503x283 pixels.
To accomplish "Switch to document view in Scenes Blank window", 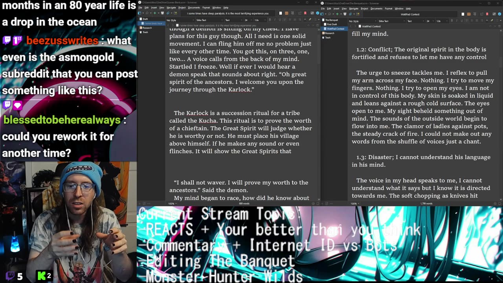I will tap(281, 13).
